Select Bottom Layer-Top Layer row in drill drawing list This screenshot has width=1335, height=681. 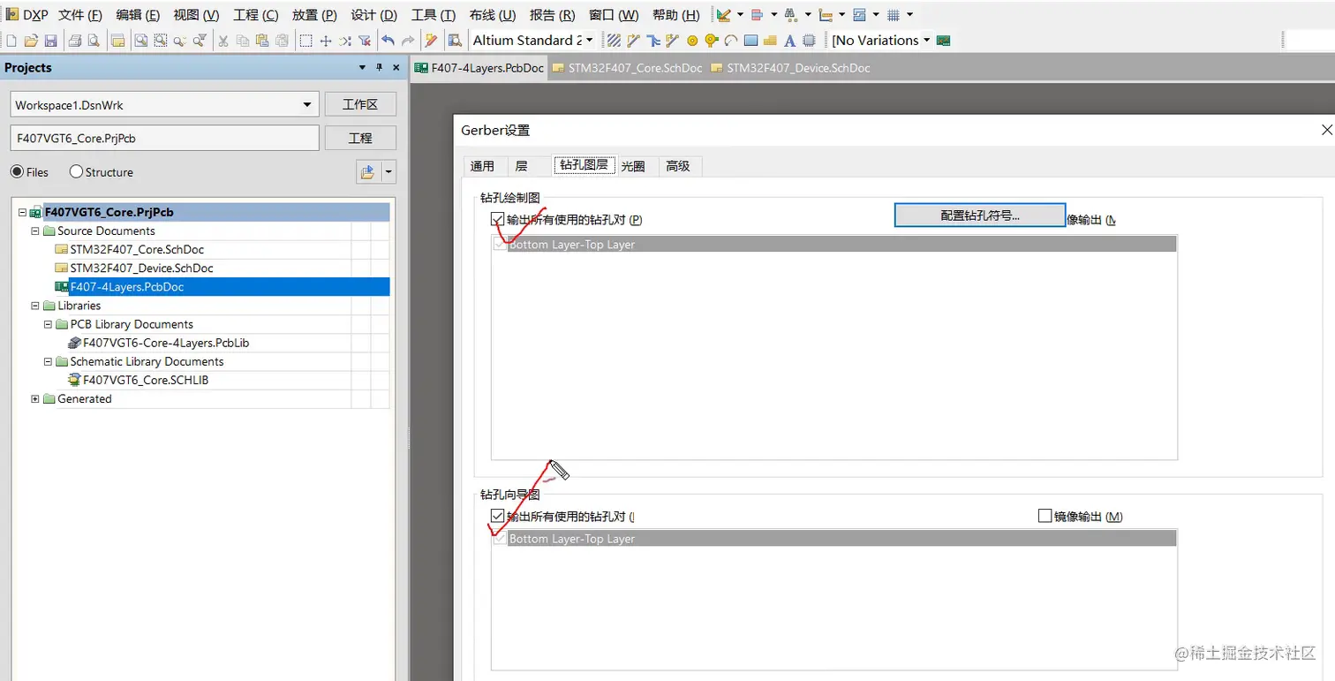point(833,245)
